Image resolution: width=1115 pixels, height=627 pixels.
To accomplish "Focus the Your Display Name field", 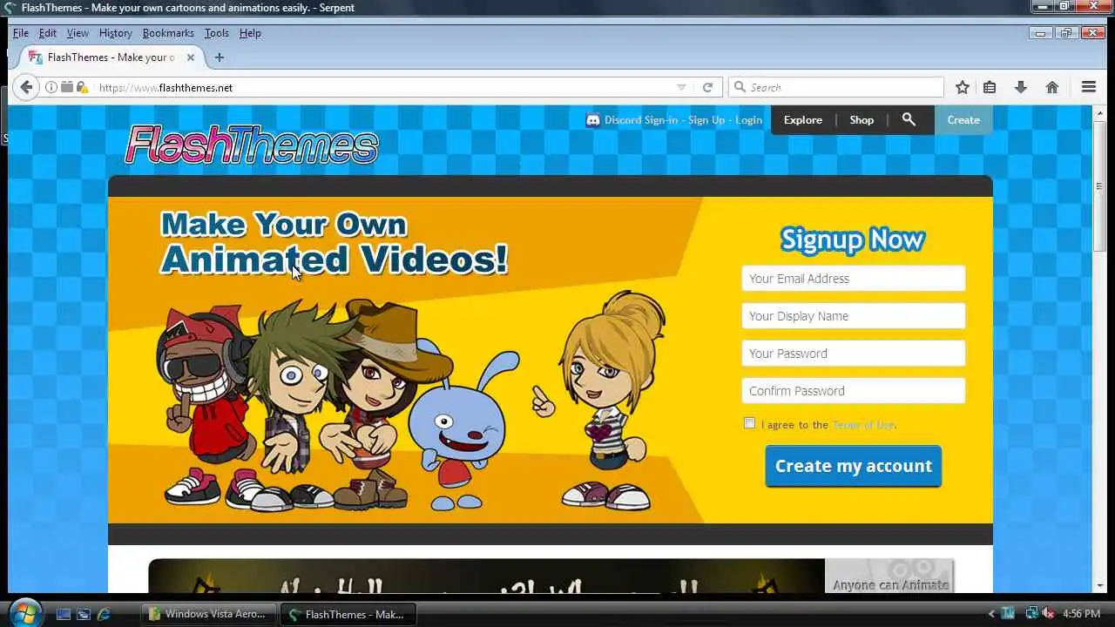I will point(854,316).
